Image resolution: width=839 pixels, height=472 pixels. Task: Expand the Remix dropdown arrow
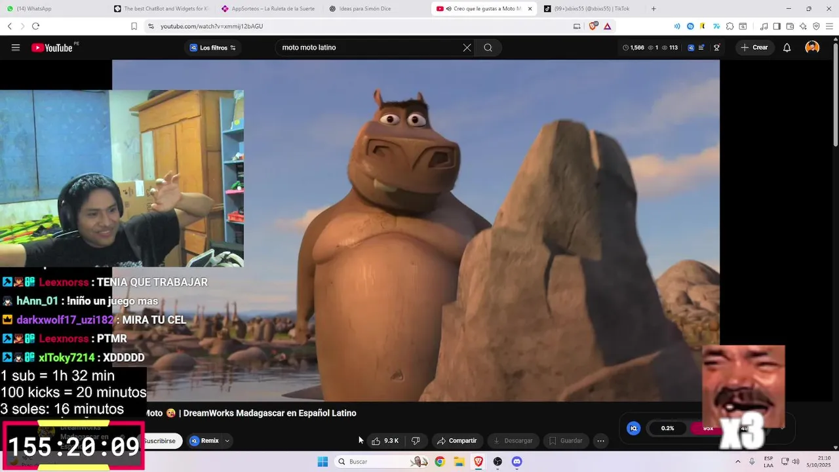227,441
